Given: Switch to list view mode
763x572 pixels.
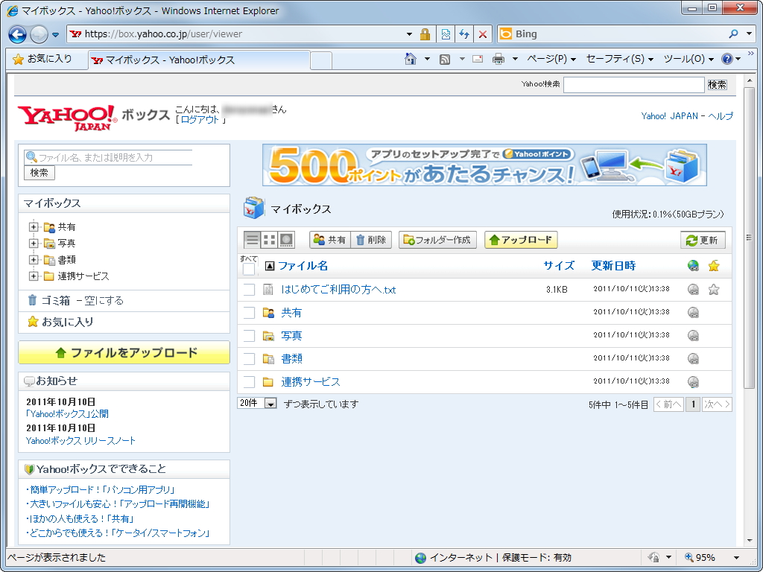Looking at the screenshot, I should point(251,240).
